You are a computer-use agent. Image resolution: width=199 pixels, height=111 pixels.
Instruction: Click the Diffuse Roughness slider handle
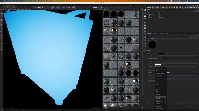click(x=165, y=59)
